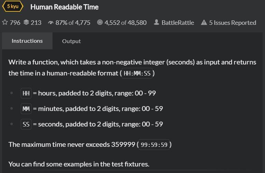Click the 4,552 of 48,580 completions text
Screen dimensions: 265x173
125,23
